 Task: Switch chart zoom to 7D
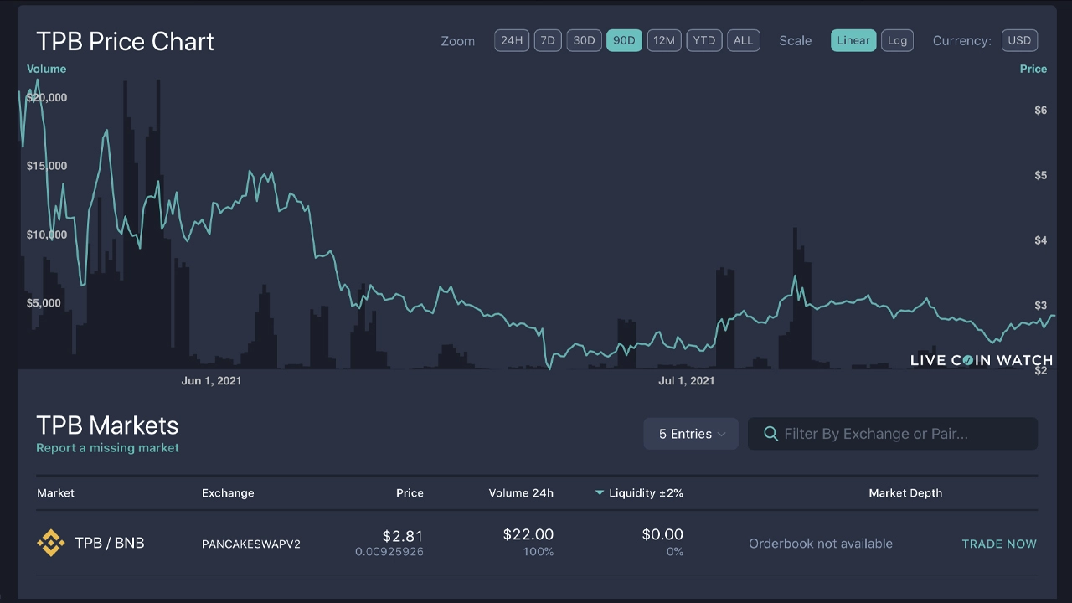[548, 40]
